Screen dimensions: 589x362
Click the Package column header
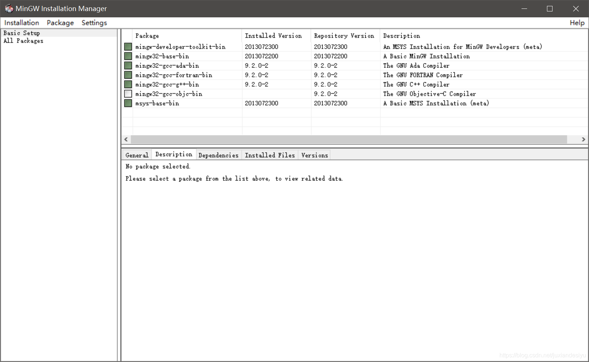(x=187, y=35)
